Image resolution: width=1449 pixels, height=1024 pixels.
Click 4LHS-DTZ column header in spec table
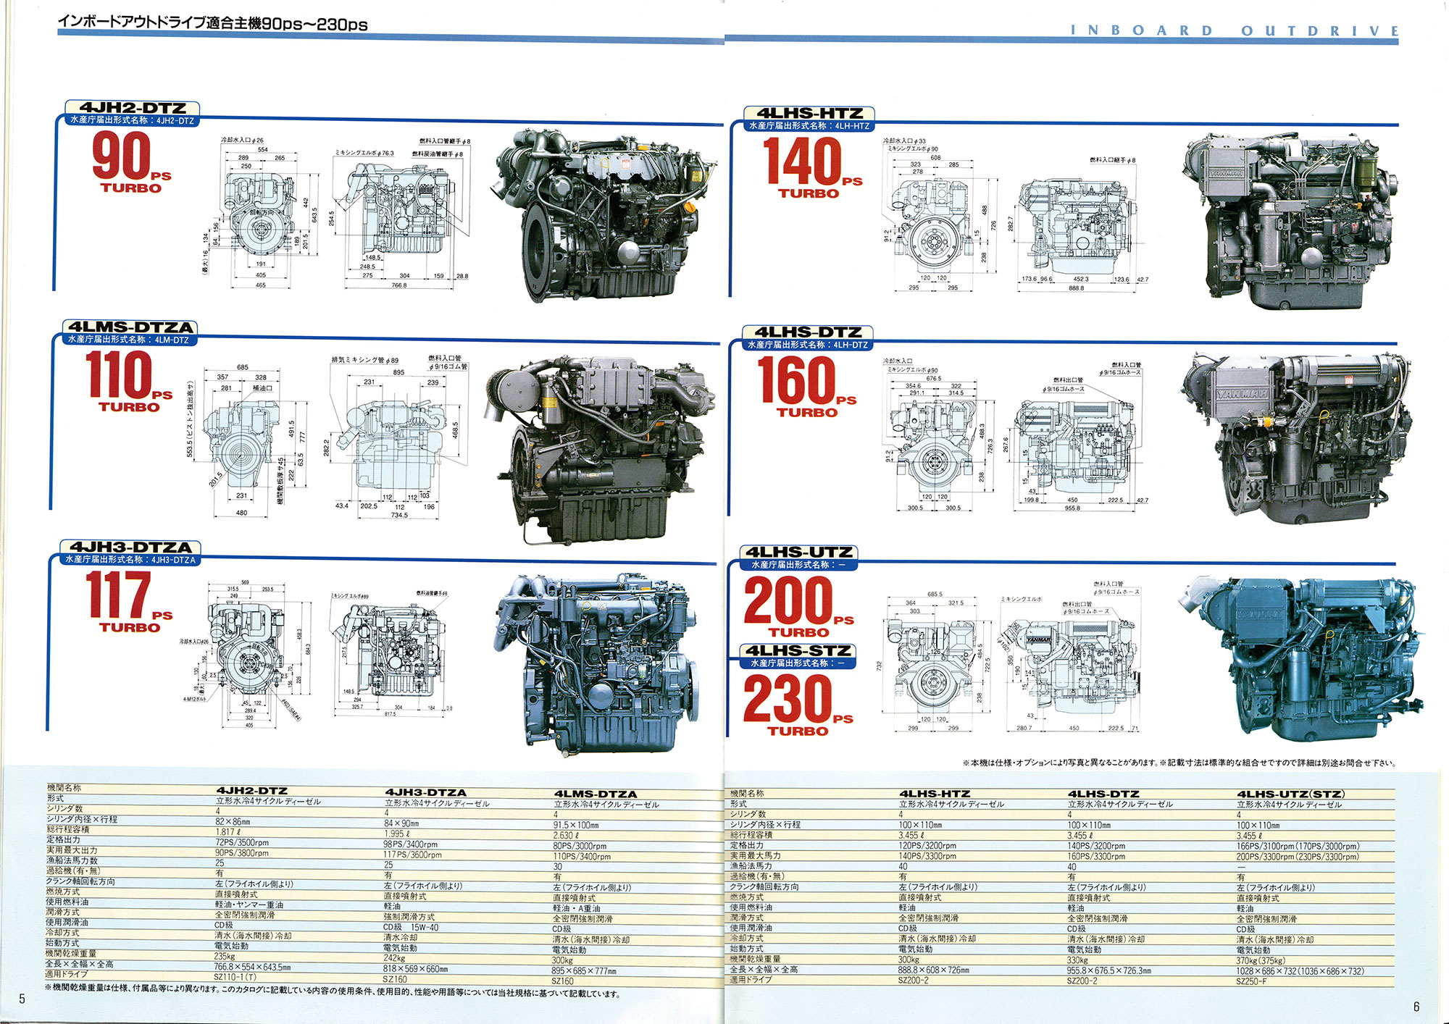pyautogui.click(x=1103, y=794)
